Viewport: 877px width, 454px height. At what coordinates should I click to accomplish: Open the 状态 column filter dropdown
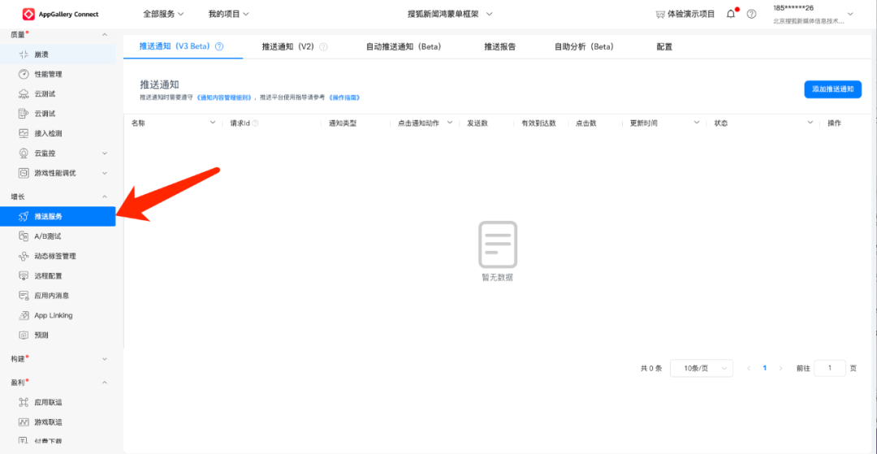(810, 123)
